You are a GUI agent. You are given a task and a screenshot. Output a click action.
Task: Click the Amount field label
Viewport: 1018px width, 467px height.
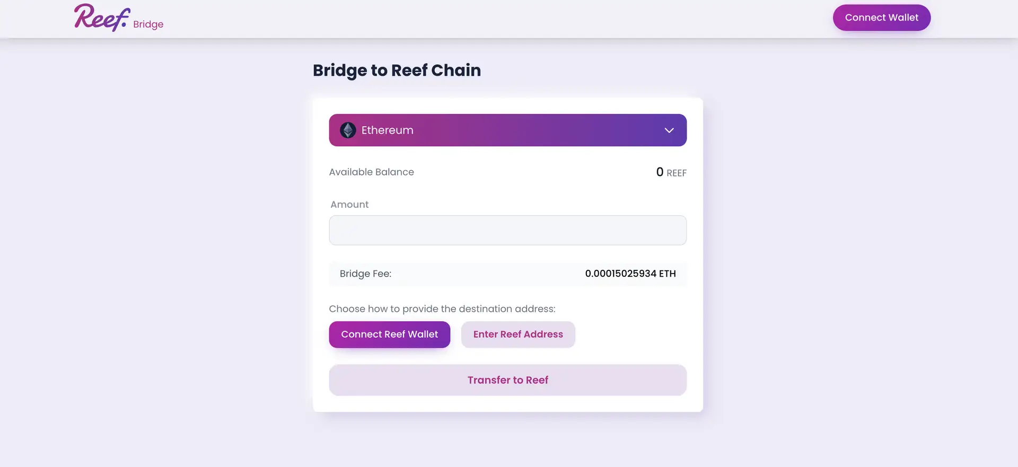pos(349,205)
